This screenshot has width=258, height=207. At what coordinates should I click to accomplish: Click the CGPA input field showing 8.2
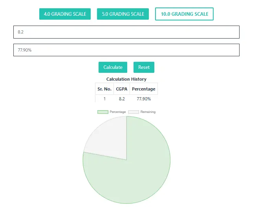126,32
